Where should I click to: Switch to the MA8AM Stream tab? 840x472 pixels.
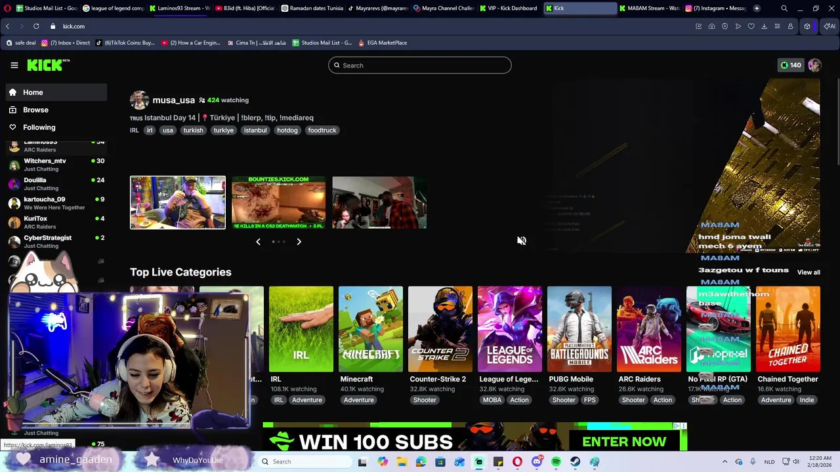tap(649, 9)
